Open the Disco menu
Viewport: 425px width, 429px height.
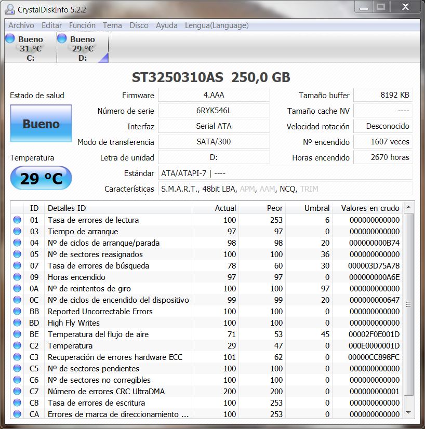tap(139, 25)
